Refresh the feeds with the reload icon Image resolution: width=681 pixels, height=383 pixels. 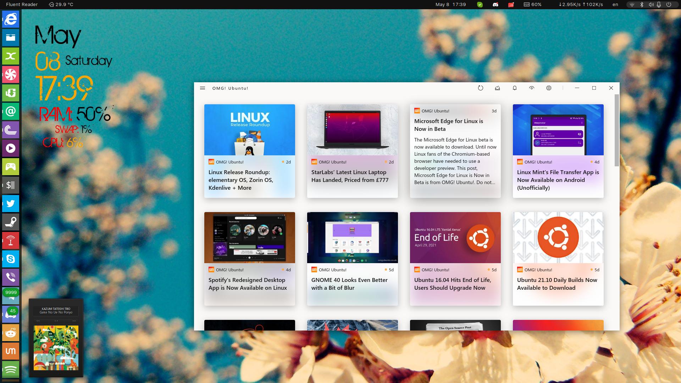point(481,88)
